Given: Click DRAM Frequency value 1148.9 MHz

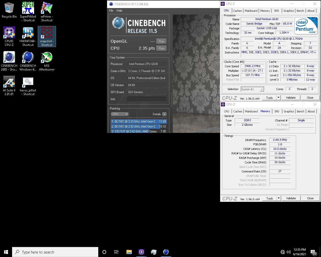Looking at the screenshot, I should click(280, 140).
